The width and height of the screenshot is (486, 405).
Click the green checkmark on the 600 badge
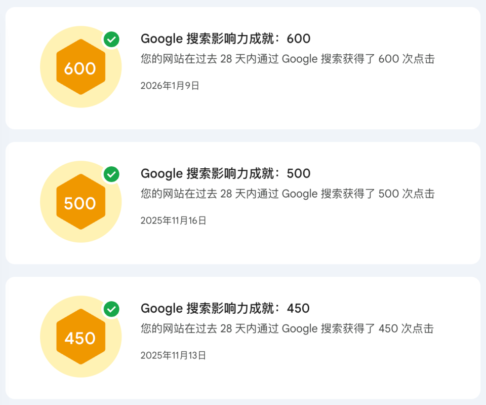point(111,40)
